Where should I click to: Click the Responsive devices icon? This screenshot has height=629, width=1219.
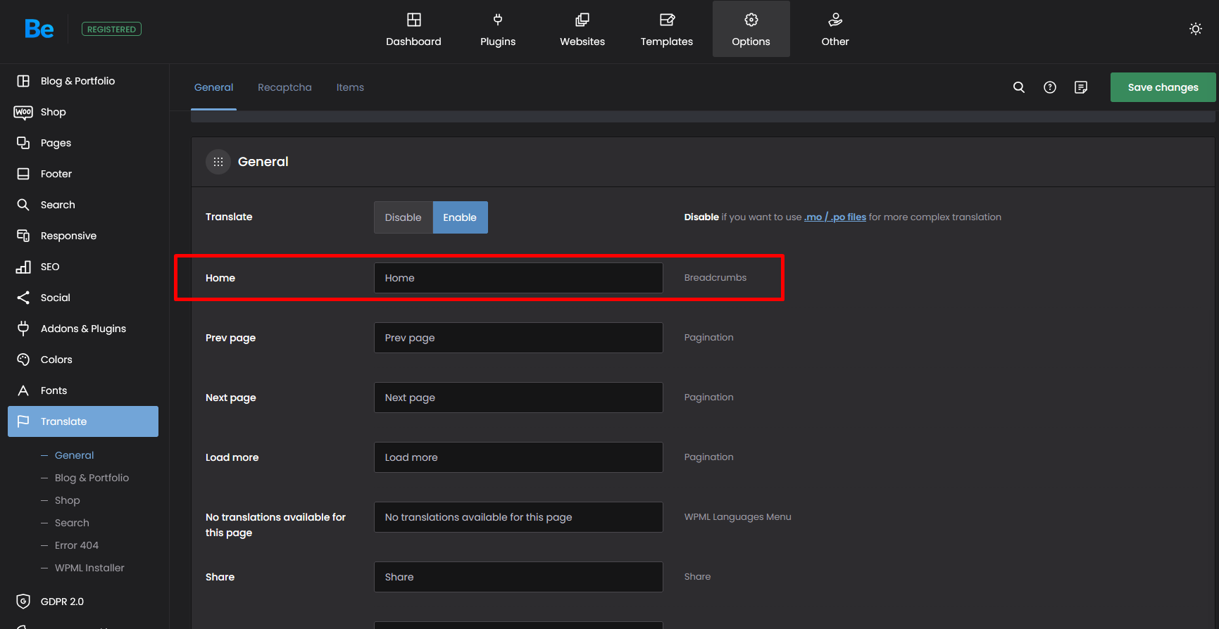[x=23, y=236]
